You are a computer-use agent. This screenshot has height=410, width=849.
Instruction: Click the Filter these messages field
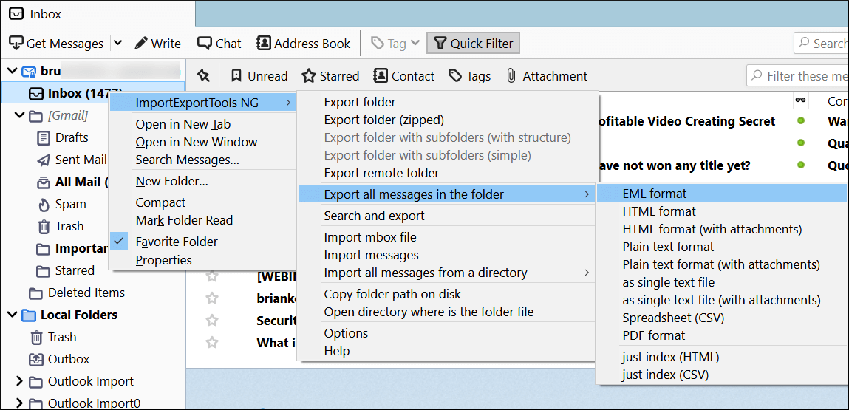point(797,76)
